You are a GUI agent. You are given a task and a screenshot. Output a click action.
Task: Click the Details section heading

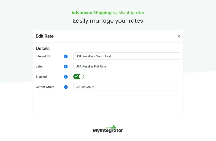42,49
